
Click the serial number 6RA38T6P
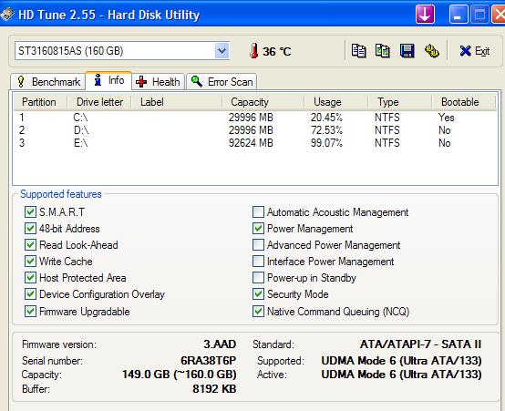pos(209,361)
